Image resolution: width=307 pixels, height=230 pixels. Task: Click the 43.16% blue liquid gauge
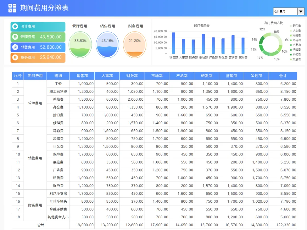coord(107,45)
